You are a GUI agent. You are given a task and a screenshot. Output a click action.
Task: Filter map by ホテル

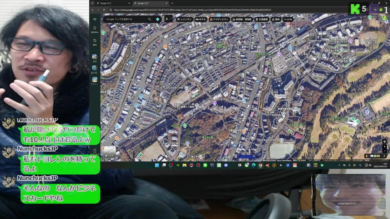tap(201, 19)
